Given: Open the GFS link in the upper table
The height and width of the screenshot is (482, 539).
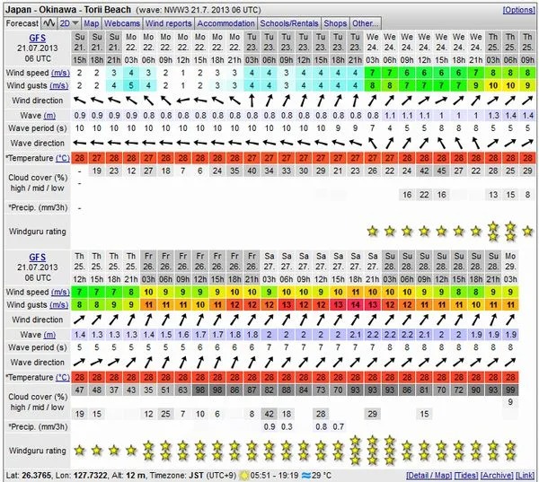Looking at the screenshot, I should [38, 38].
